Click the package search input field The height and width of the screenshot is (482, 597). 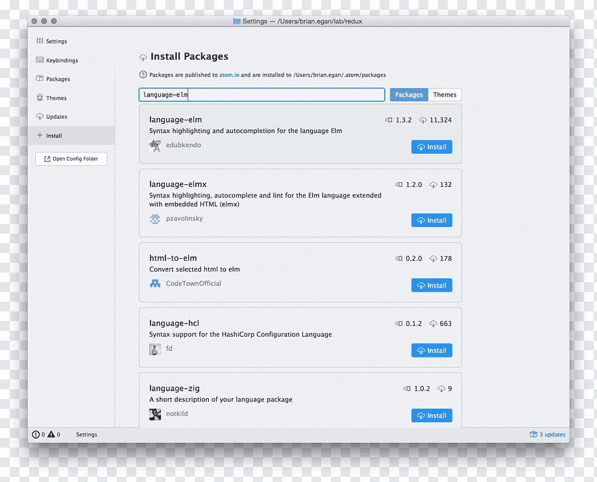(262, 95)
